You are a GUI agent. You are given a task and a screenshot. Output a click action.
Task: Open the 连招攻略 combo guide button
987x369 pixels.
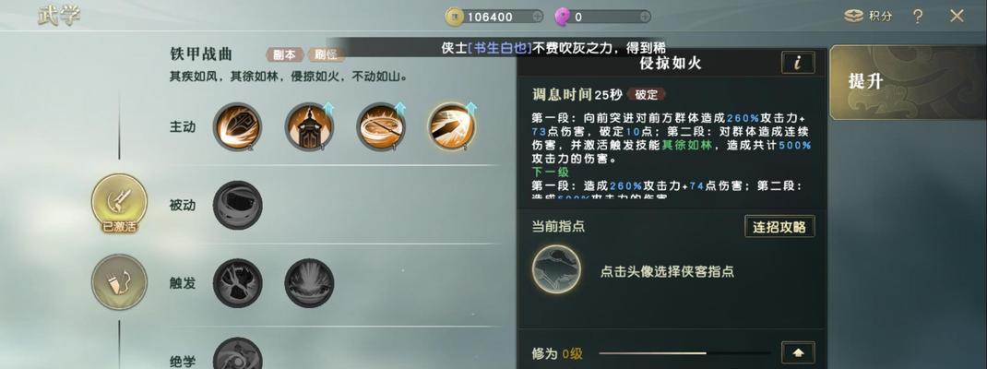pos(779,227)
